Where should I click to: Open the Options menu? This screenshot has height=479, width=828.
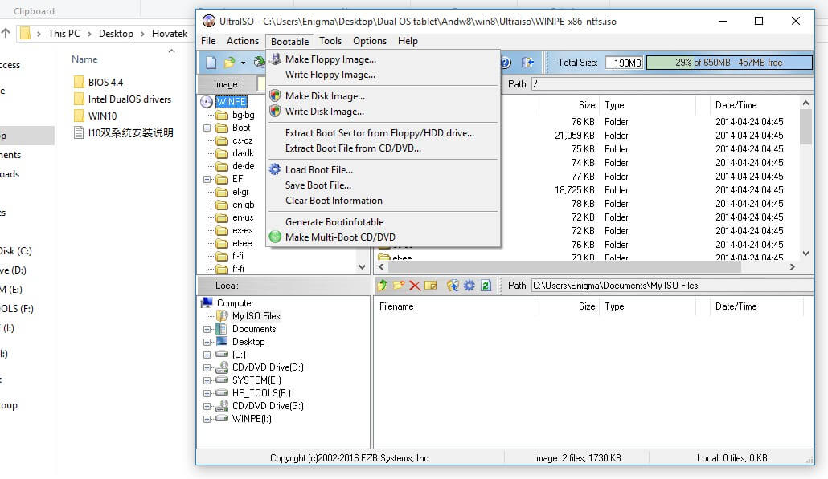(369, 41)
